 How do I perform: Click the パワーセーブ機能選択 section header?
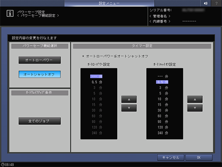click(x=40, y=46)
